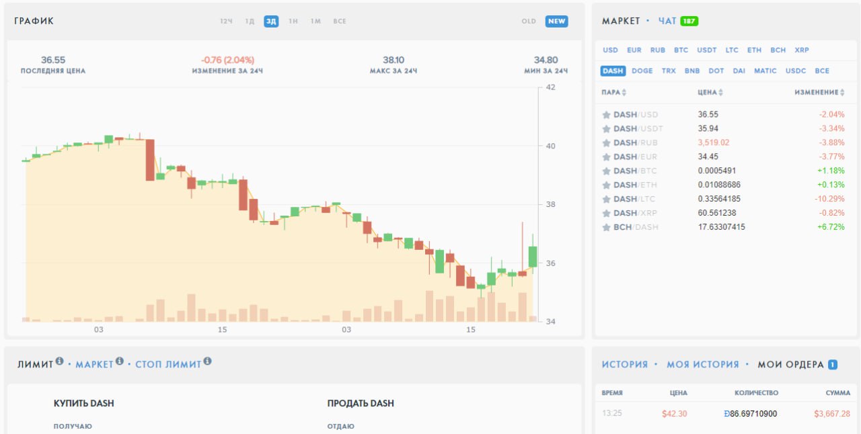Open the МАРКЕТ order type tab
The height and width of the screenshot is (434, 861).
click(94, 365)
